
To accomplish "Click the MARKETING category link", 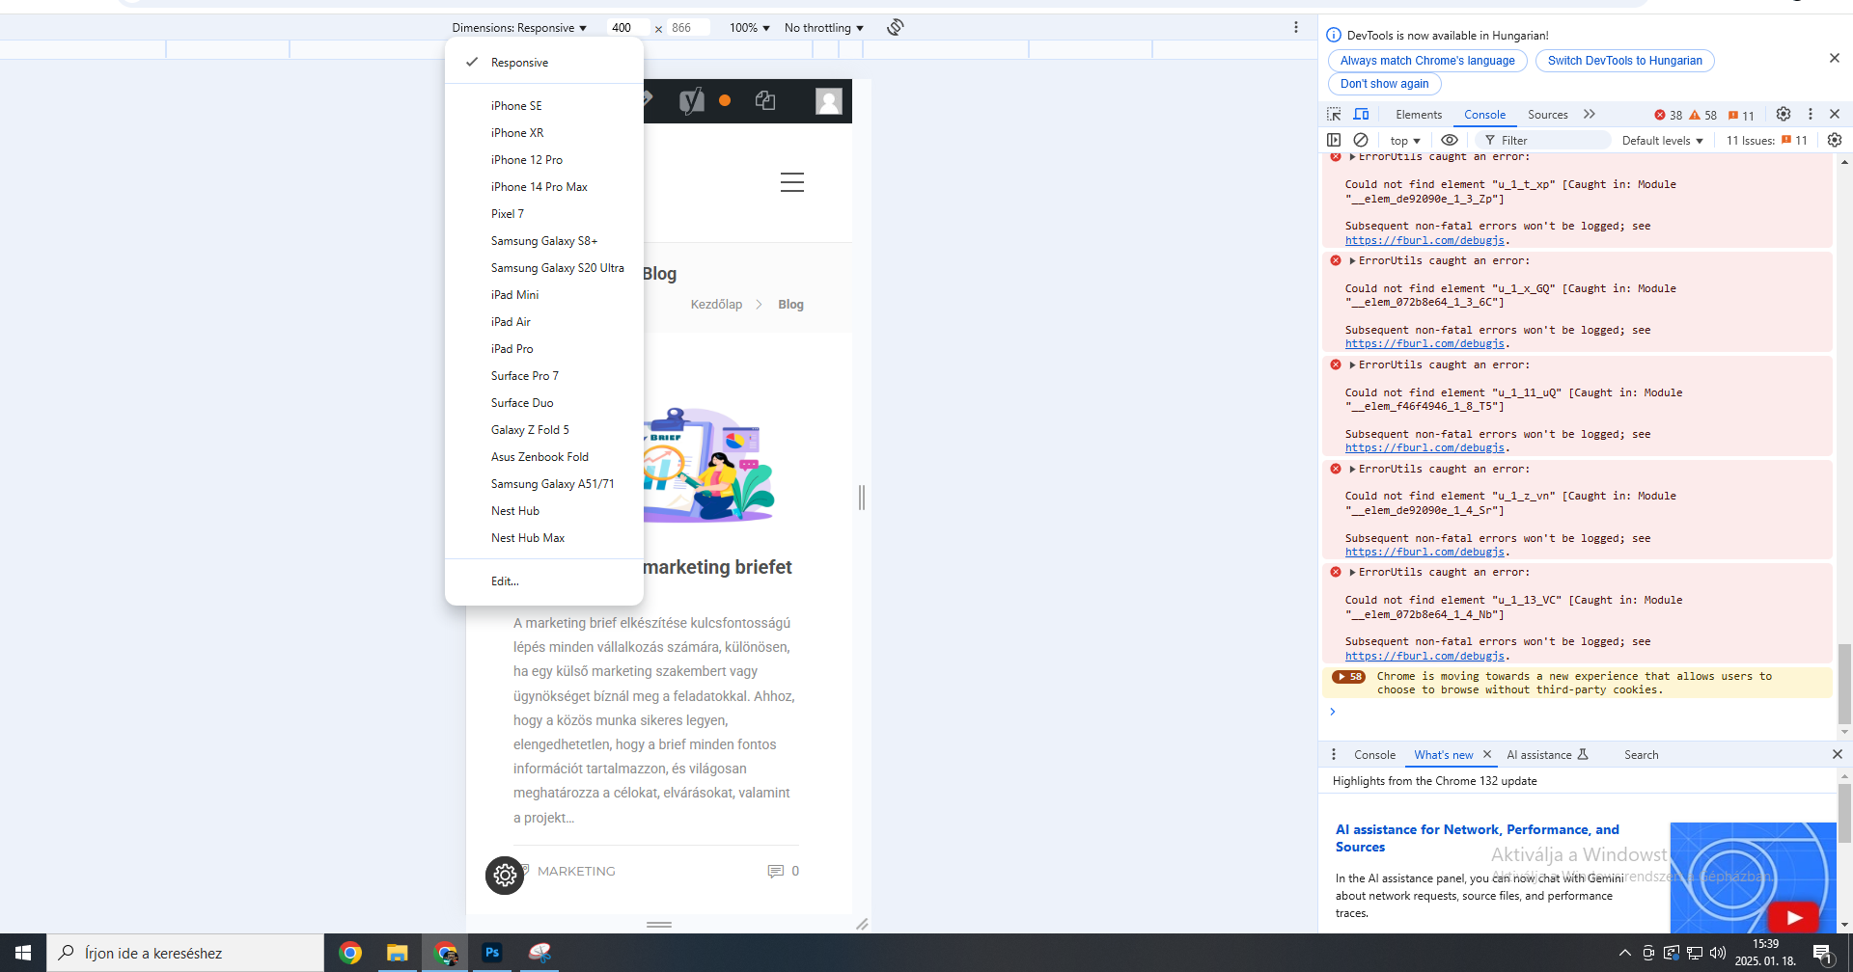I will (576, 872).
